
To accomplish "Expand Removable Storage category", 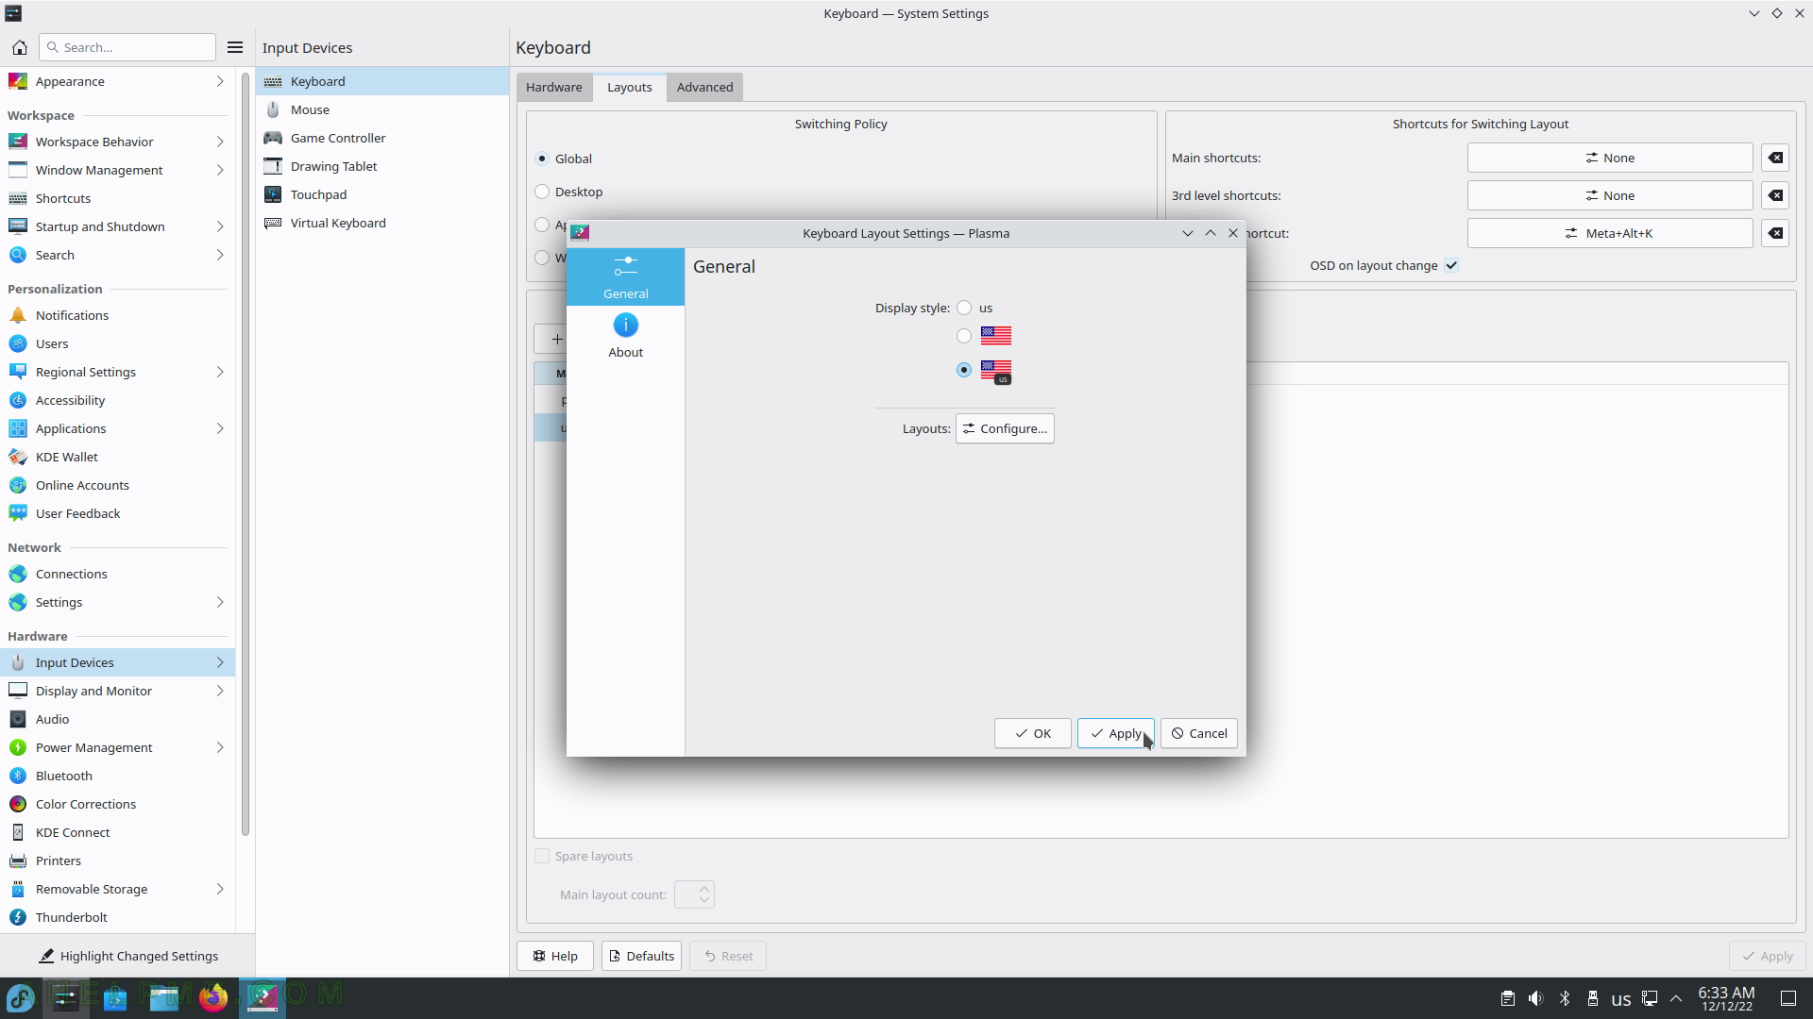I will (220, 889).
